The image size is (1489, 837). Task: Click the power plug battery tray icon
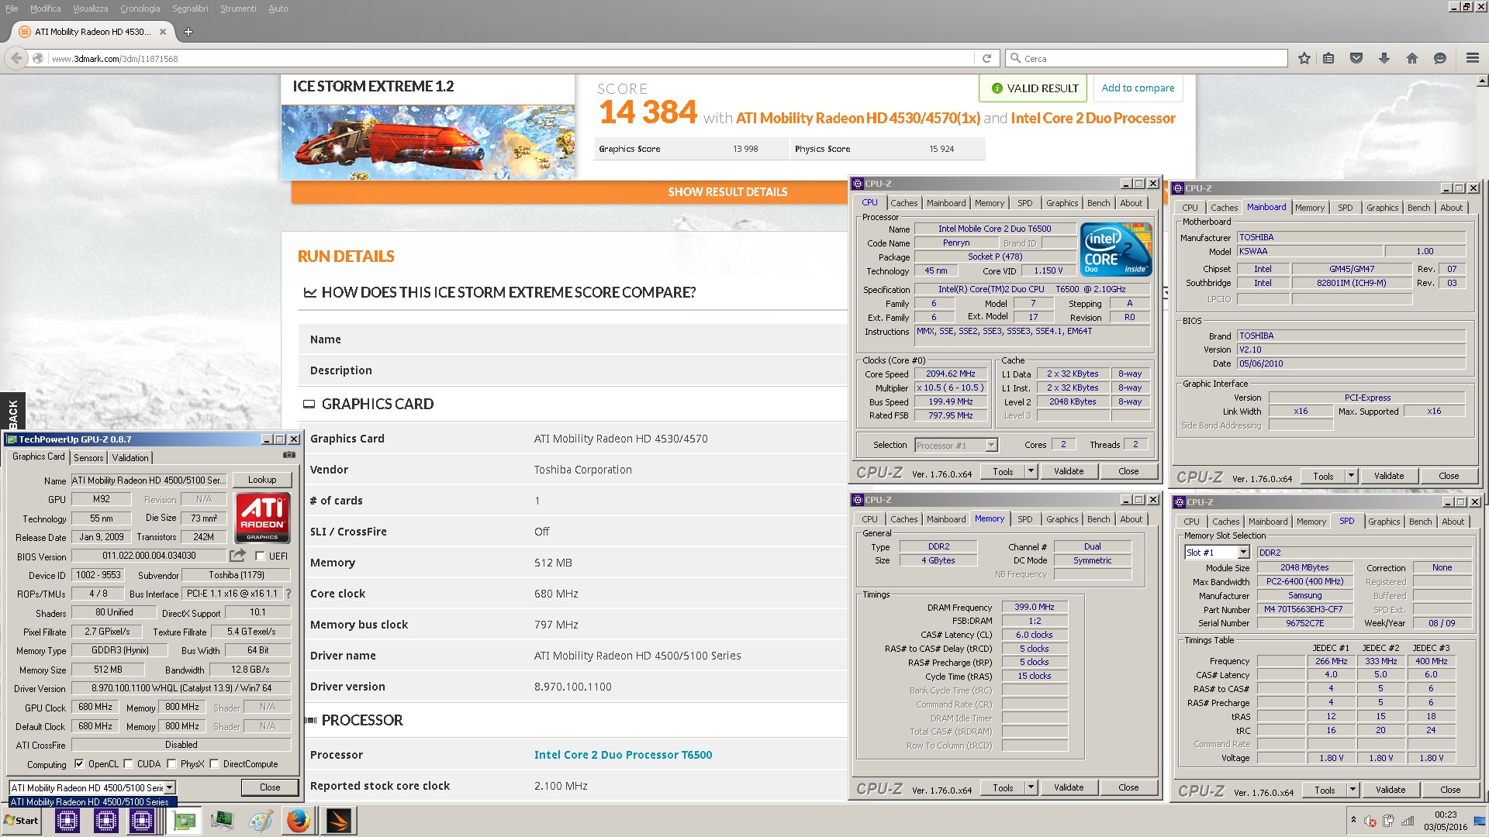click(1388, 821)
